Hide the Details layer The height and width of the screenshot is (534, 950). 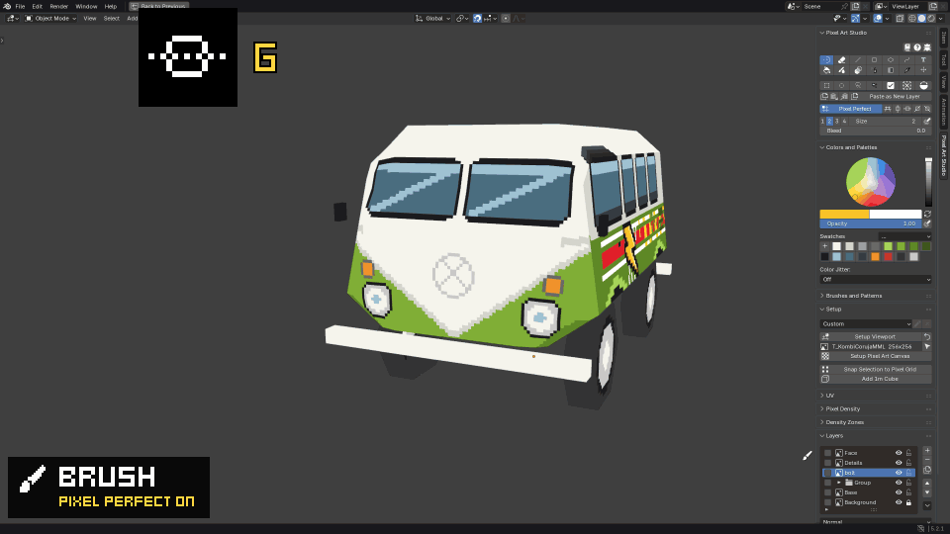click(x=899, y=463)
